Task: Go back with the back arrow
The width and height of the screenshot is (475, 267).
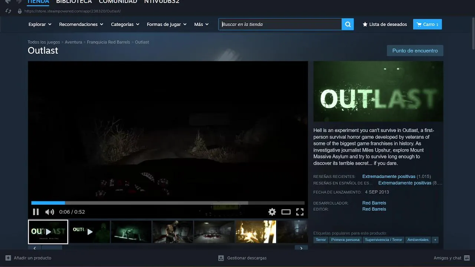Action: pos(8,1)
